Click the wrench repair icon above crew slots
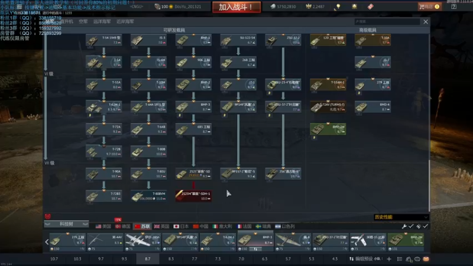The image size is (473, 266). [404, 226]
